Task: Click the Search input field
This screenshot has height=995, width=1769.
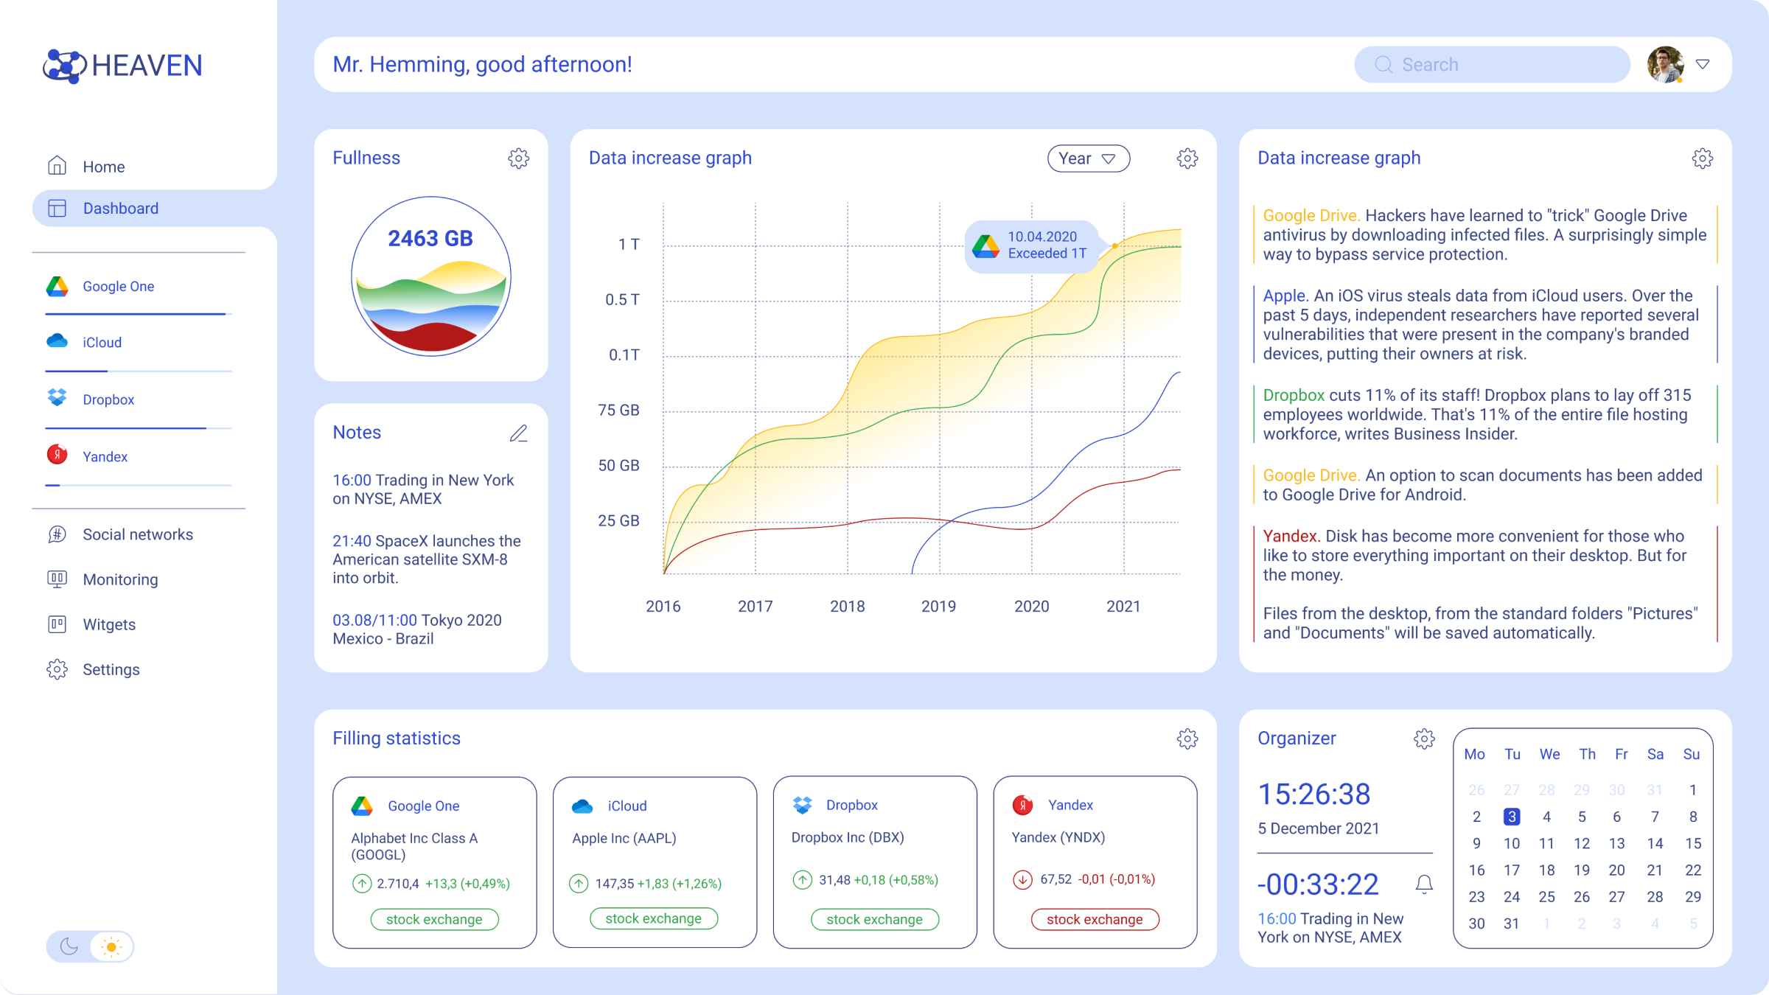Action: [x=1492, y=65]
